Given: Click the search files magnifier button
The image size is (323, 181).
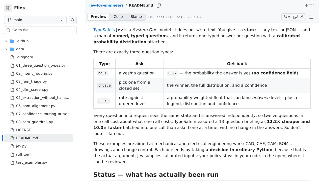Looking at the screenshot, I should click(73, 20).
